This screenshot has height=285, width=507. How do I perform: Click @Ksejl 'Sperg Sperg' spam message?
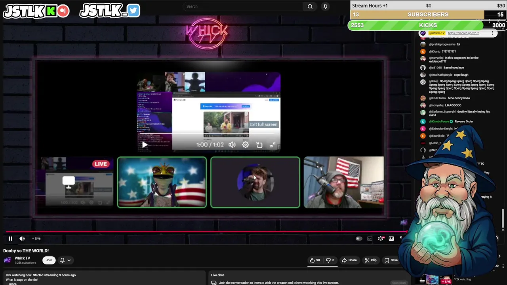tap(461, 86)
